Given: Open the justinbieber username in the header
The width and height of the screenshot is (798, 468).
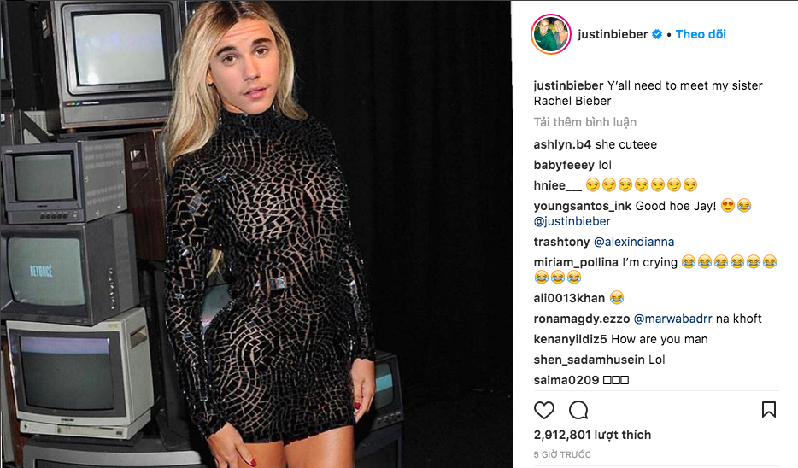Looking at the screenshot, I should tap(613, 34).
